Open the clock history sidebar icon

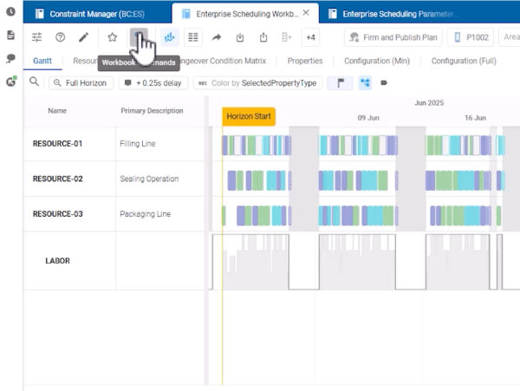coord(11,12)
